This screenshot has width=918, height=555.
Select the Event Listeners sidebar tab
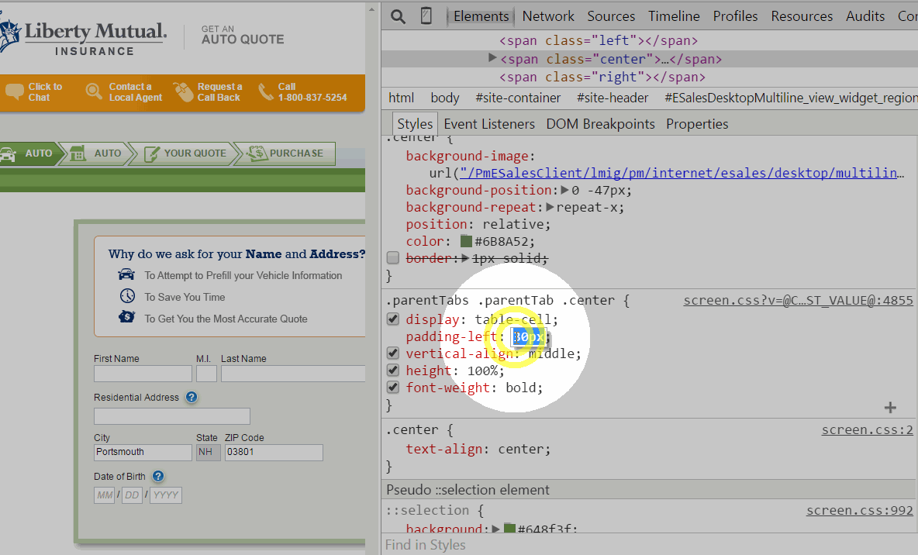tap(489, 124)
